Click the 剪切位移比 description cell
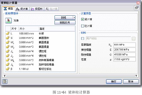 (45, 69)
